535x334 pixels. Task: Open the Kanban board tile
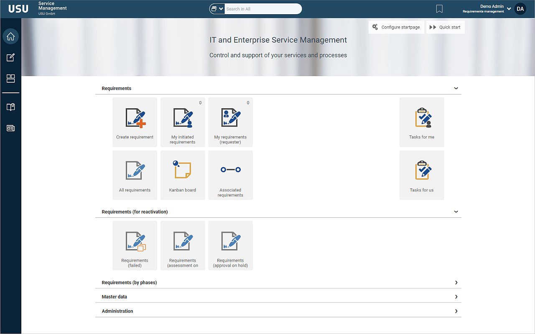pos(183,175)
